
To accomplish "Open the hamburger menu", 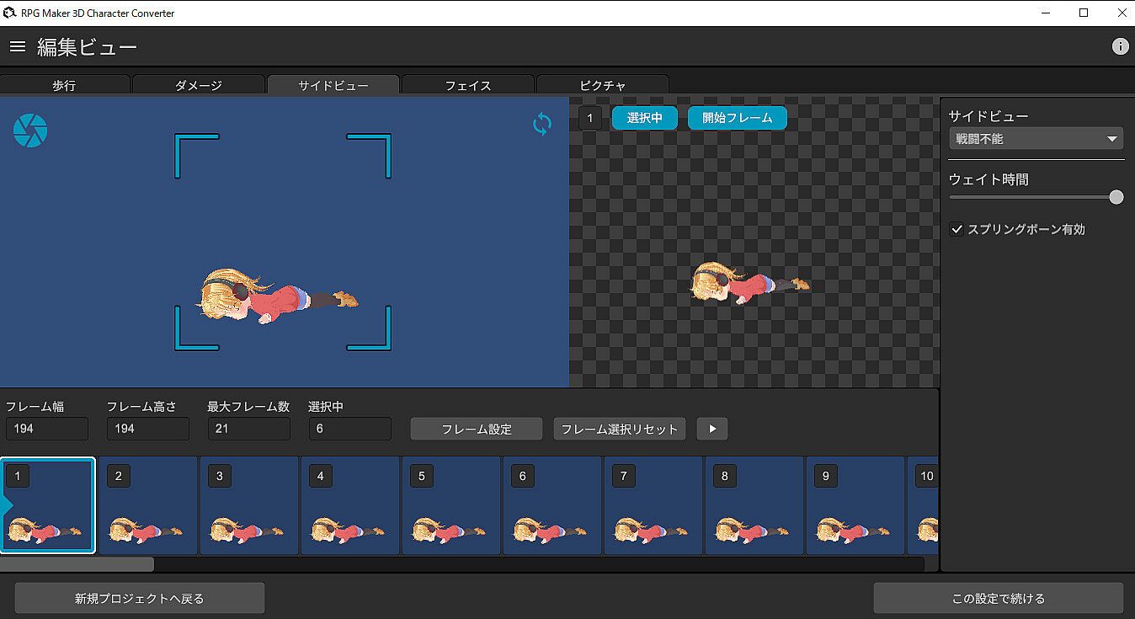I will coord(18,46).
